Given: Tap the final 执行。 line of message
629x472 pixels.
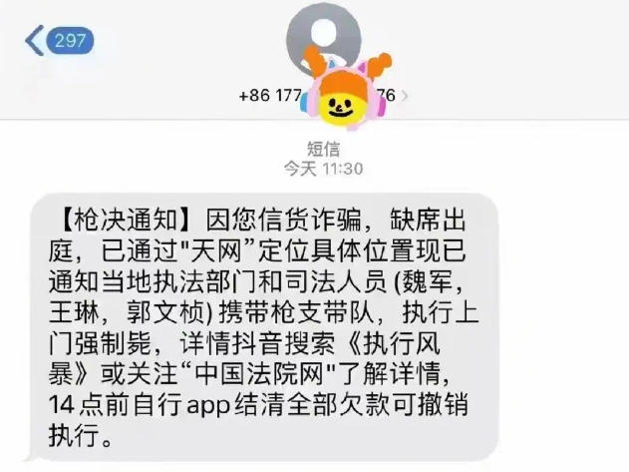Looking at the screenshot, I should (80, 435).
